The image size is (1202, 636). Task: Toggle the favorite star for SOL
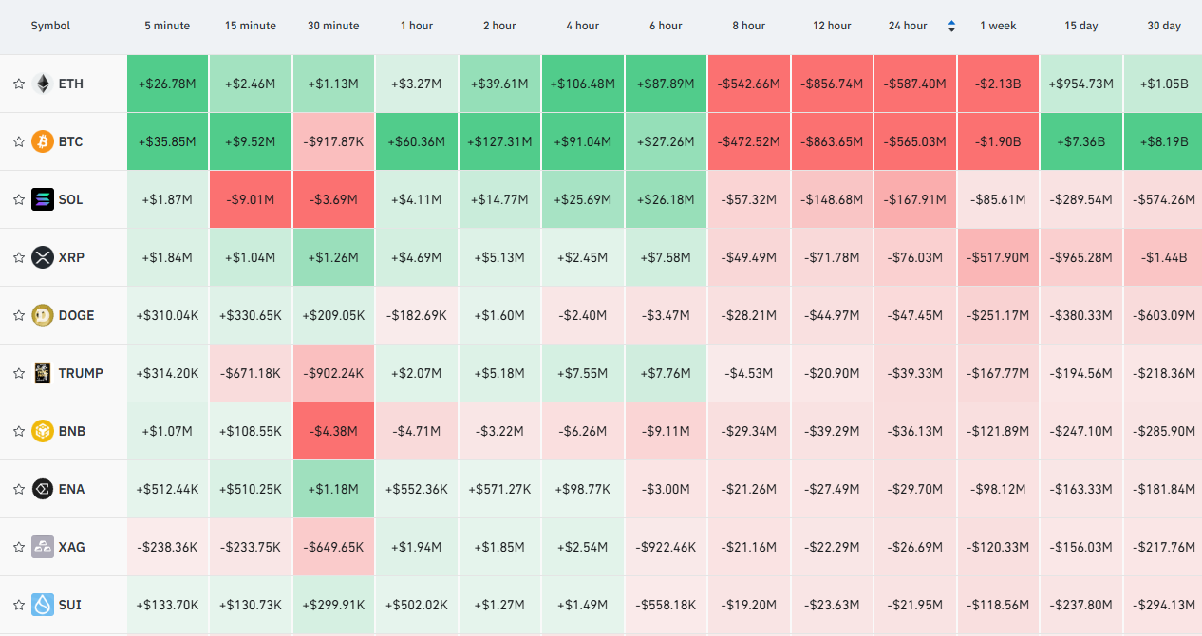[18, 199]
